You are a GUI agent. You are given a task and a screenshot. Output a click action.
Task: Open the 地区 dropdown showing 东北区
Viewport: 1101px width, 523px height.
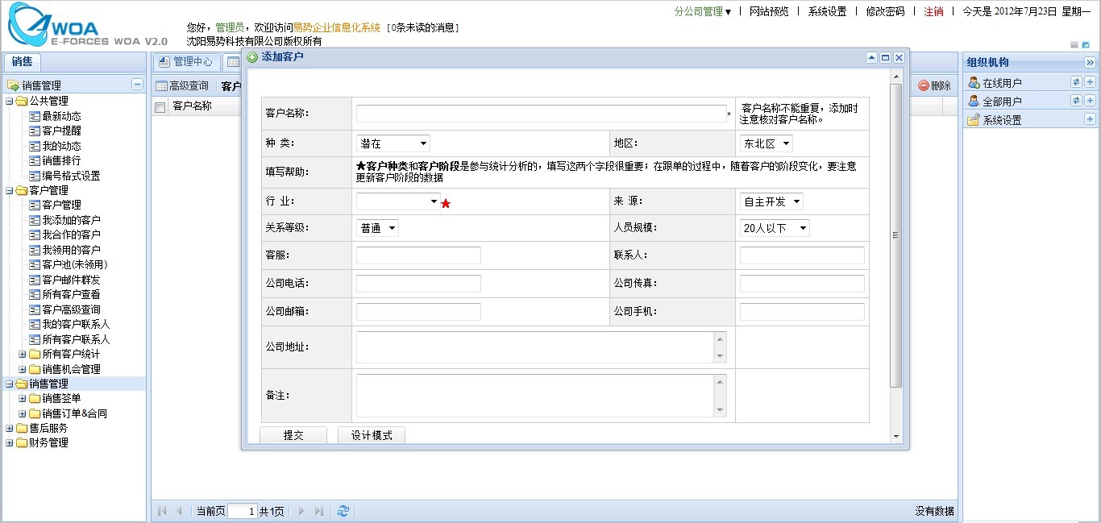click(x=766, y=143)
